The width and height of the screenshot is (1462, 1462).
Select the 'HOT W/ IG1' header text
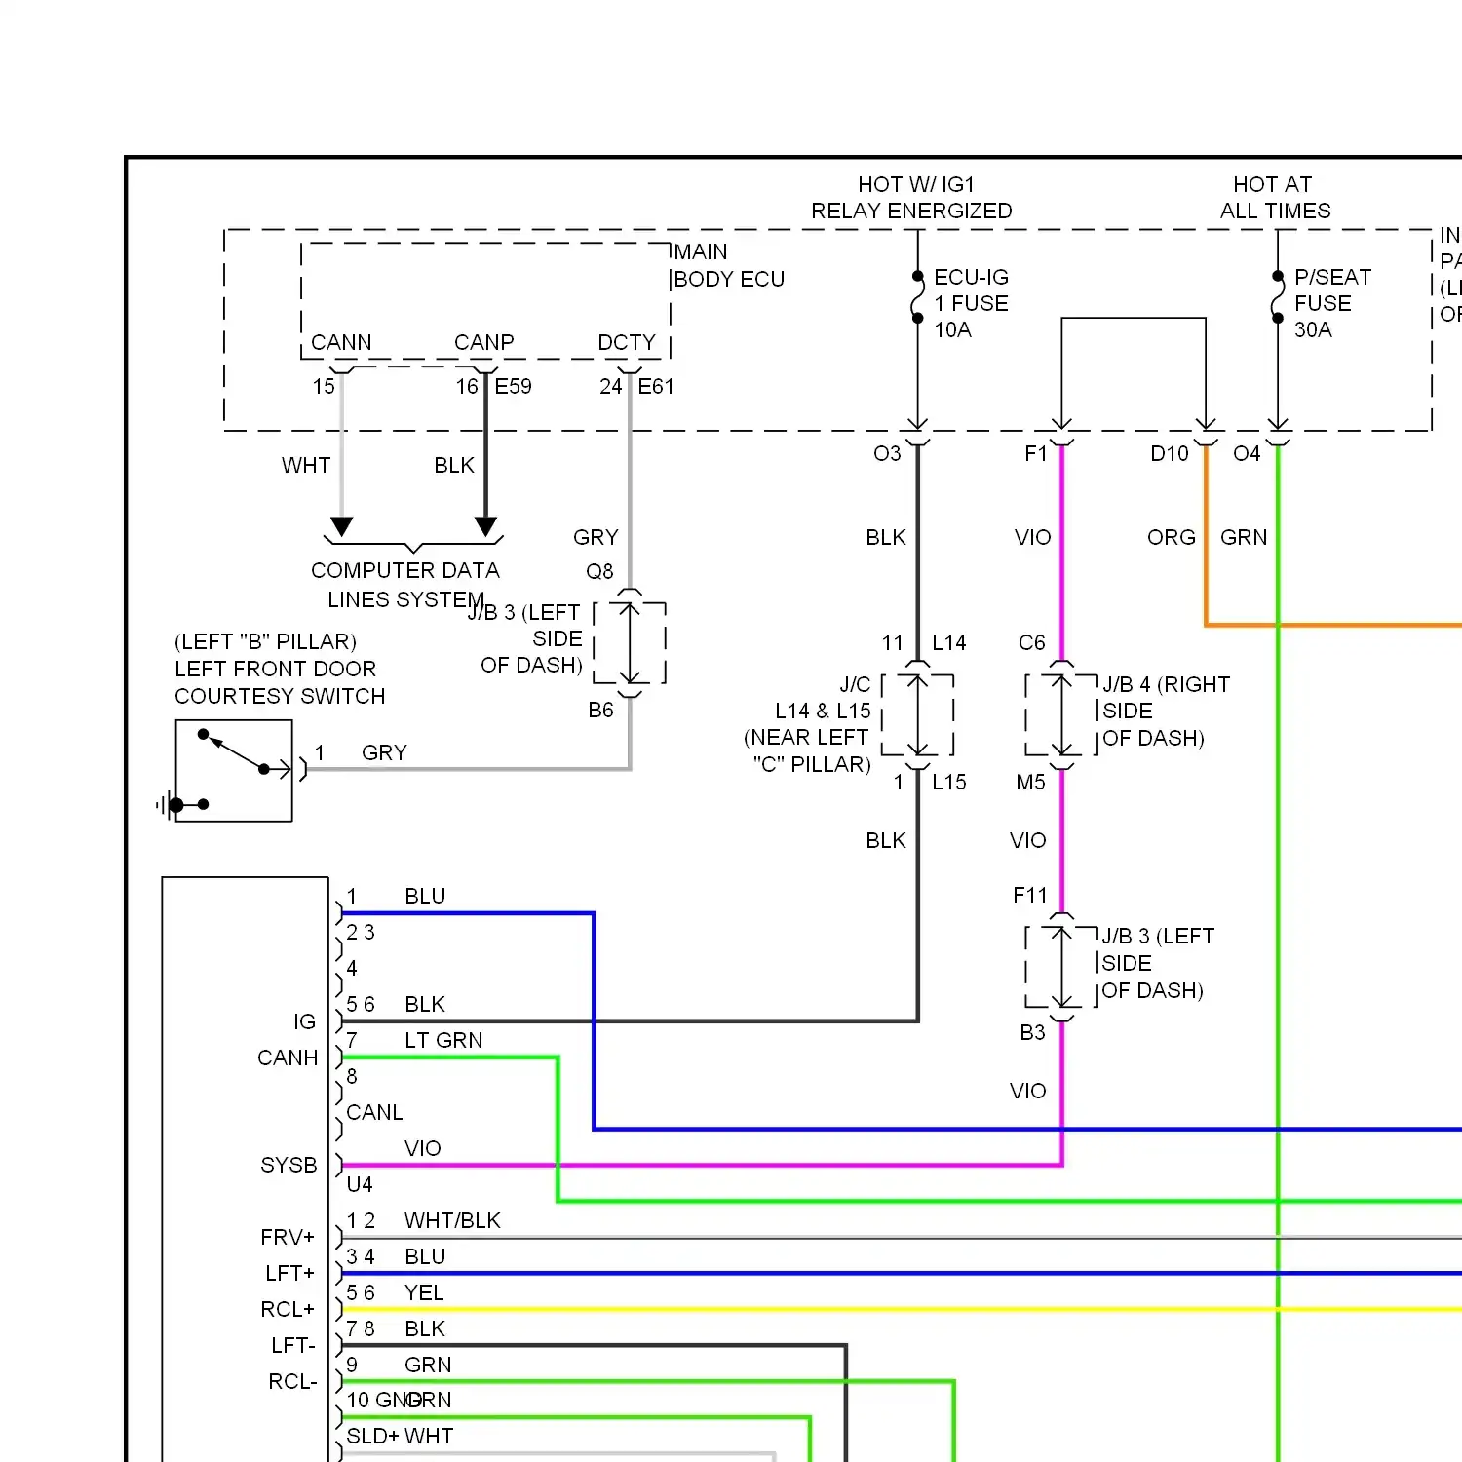click(916, 184)
